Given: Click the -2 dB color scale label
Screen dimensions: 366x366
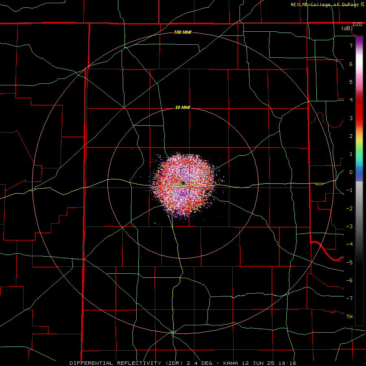Looking at the screenshot, I should click(349, 209).
